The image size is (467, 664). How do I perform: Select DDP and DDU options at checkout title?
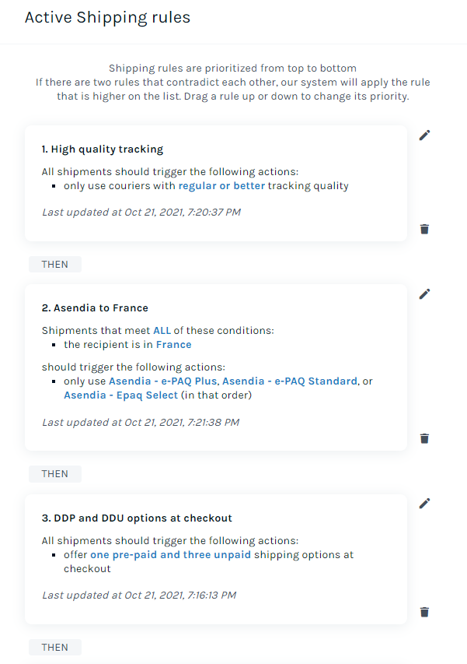[x=137, y=518]
